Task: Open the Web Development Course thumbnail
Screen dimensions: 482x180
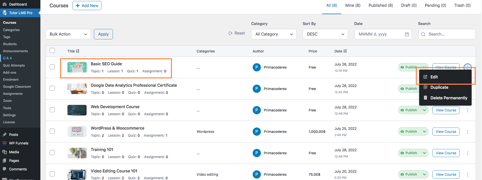Action: pos(77,110)
